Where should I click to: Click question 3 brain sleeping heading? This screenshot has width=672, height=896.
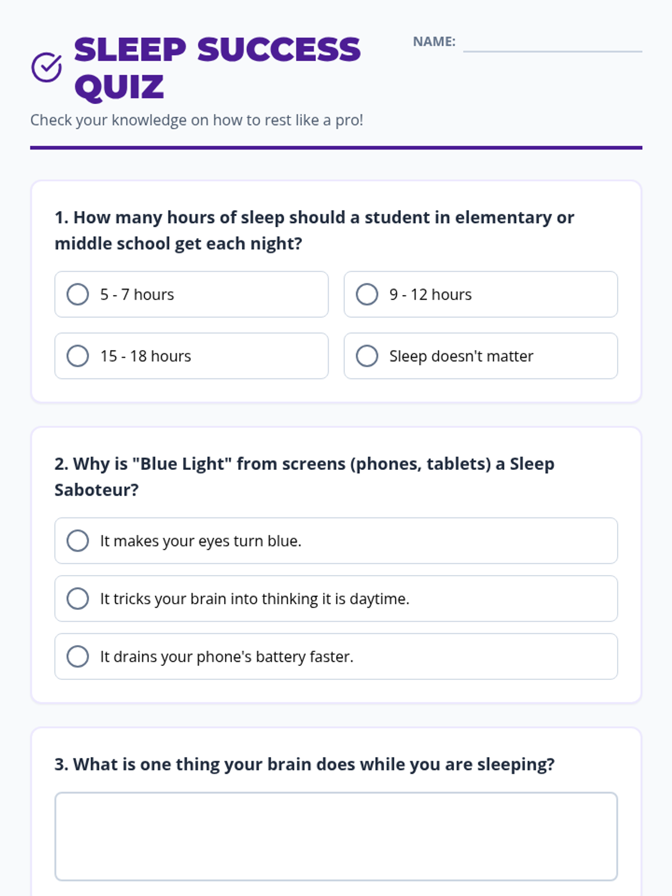pos(305,764)
